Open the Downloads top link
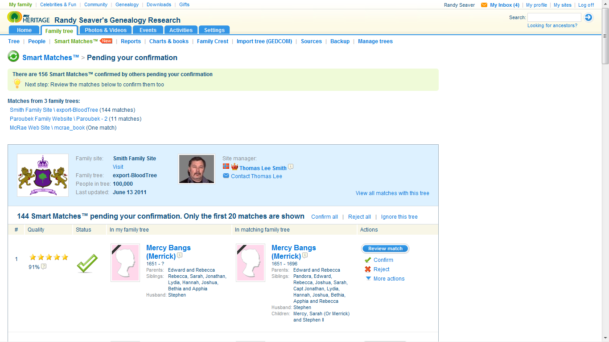 click(x=159, y=5)
